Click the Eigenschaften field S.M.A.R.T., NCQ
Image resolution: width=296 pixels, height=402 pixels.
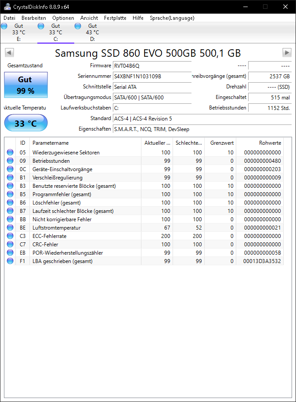(x=202, y=129)
